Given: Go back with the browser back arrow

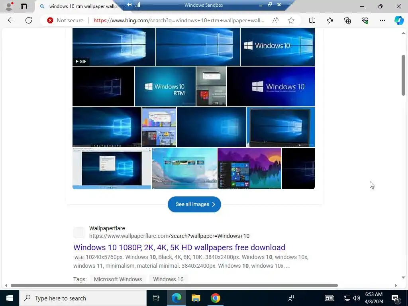Looking at the screenshot, I should [11, 20].
